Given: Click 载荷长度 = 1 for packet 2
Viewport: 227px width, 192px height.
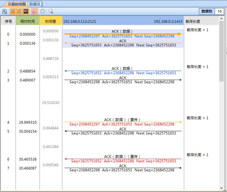Looking at the screenshot, I should [x=197, y=66].
